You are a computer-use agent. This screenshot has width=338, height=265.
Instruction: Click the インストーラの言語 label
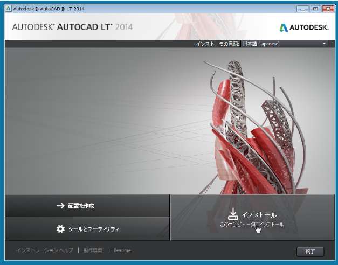click(x=217, y=44)
